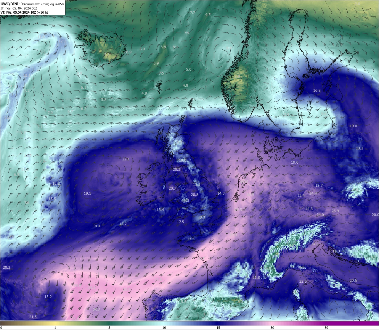Viewport: 379px width, 330px height.
Task: Click the 15 label on the color scale
Action: pos(218,328)
